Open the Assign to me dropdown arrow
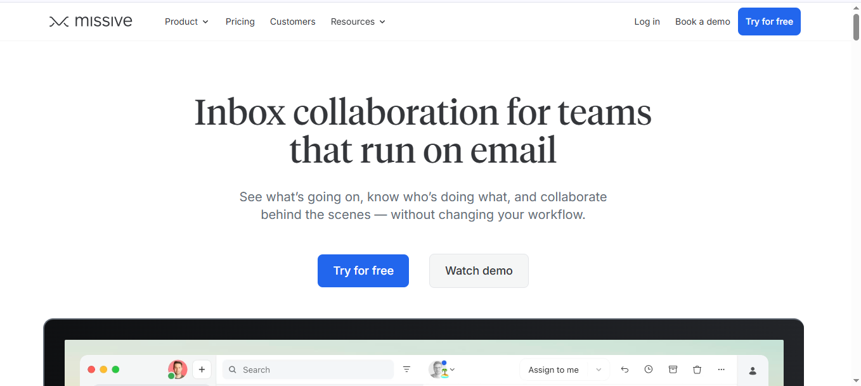This screenshot has height=386, width=861. [598, 369]
